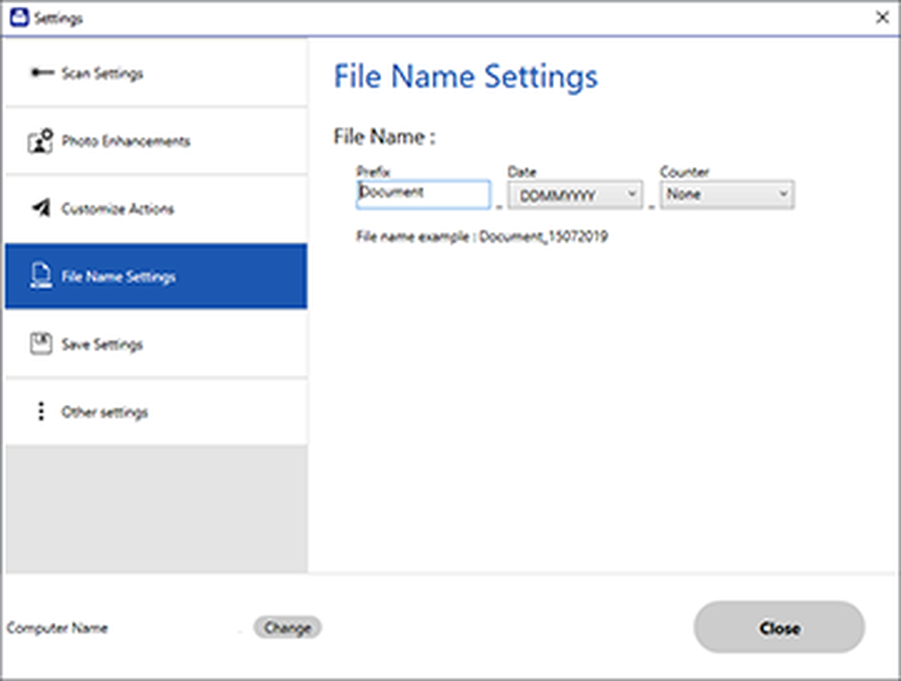The height and width of the screenshot is (681, 901).
Task: Click the Save Settings floppy disk icon
Action: [x=41, y=344]
